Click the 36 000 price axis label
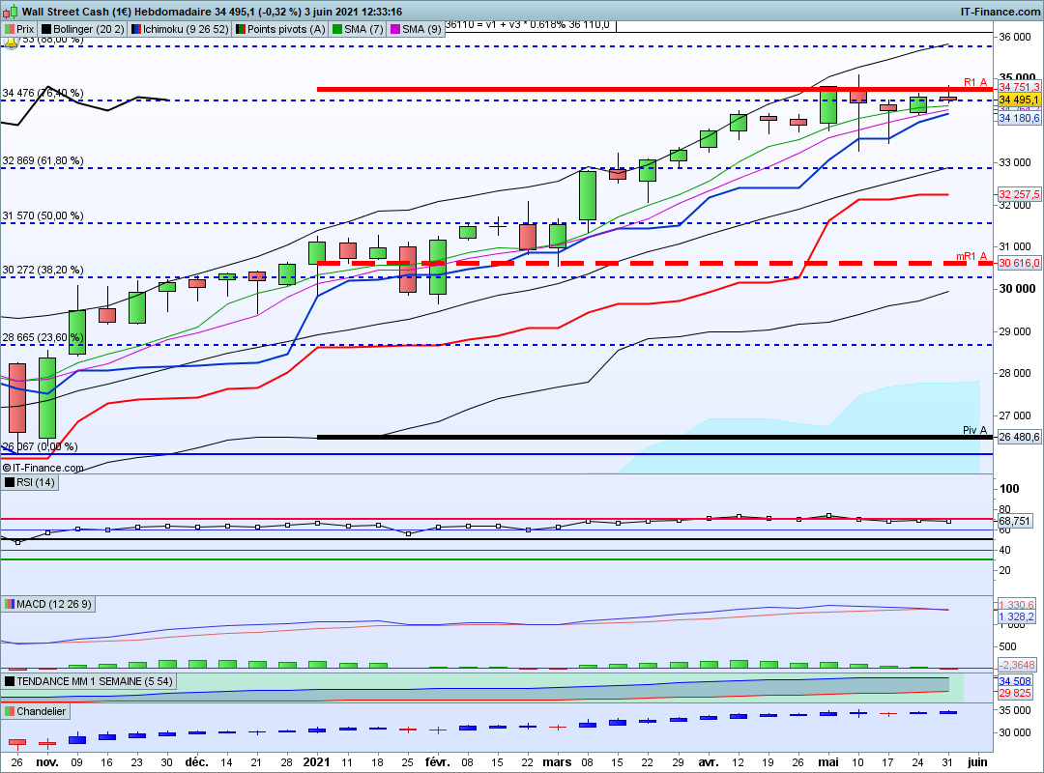The height and width of the screenshot is (773, 1044). click(x=1015, y=37)
